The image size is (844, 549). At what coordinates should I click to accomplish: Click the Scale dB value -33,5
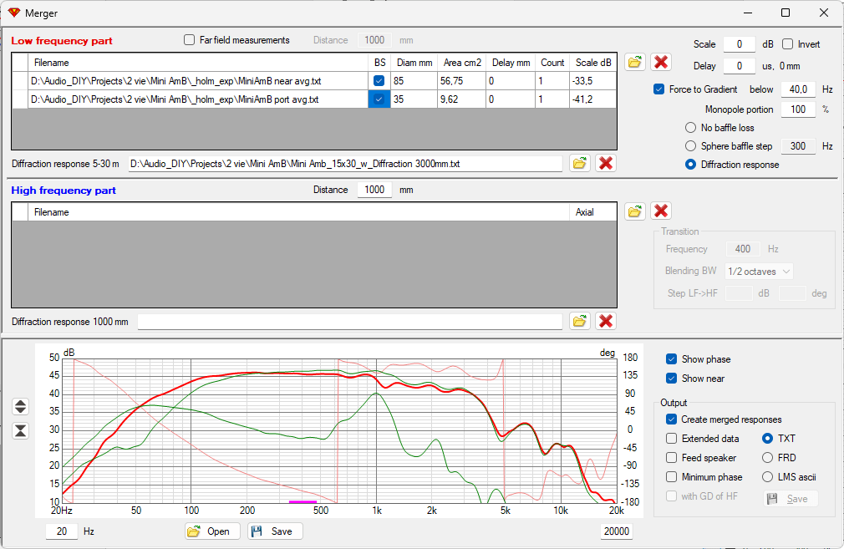[x=592, y=81]
